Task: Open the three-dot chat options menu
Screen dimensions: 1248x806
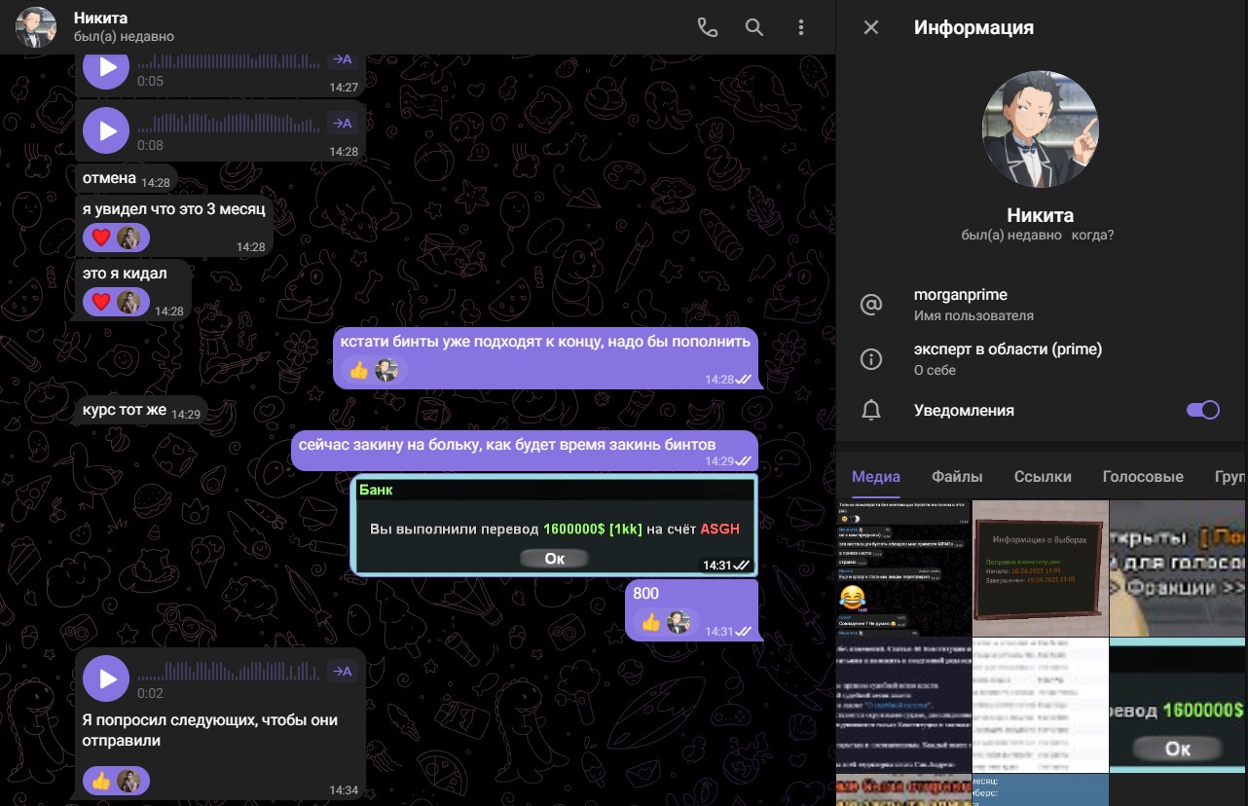Action: click(801, 28)
